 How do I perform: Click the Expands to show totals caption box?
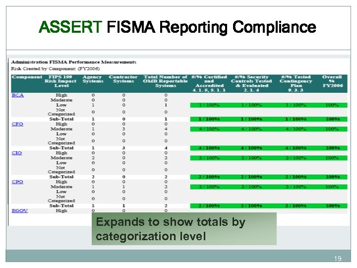click(184, 229)
